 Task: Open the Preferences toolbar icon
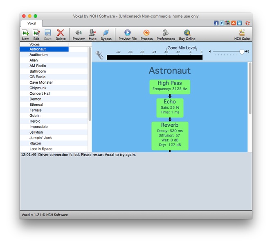point(166,35)
